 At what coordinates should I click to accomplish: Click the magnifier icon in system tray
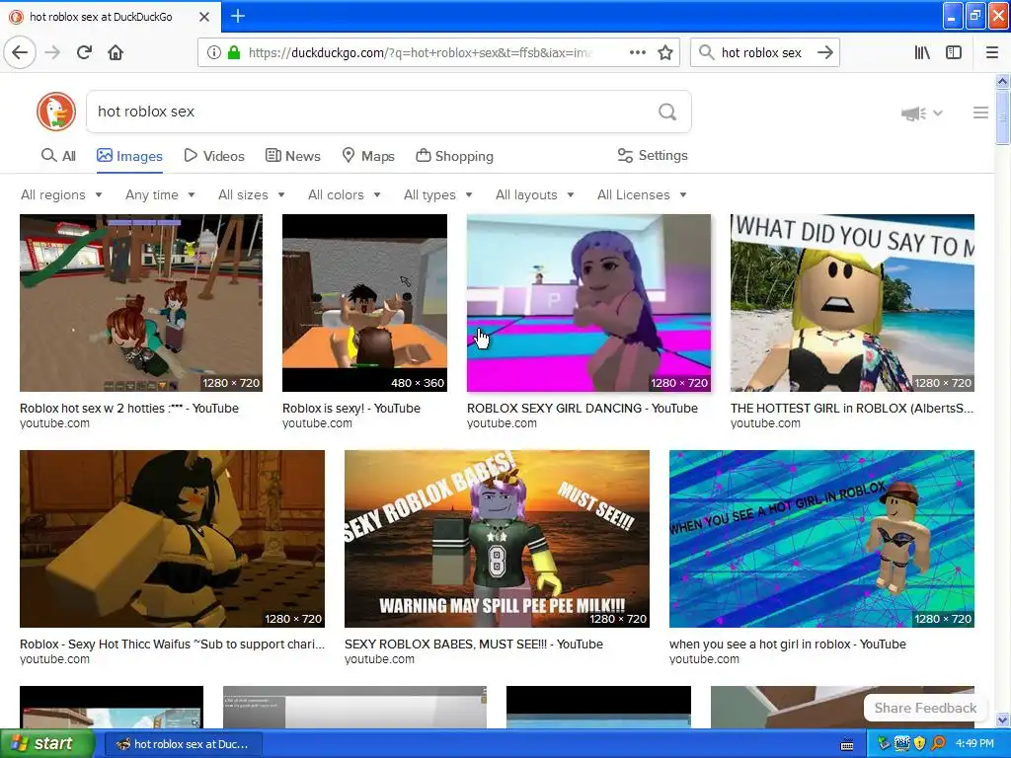coord(938,743)
